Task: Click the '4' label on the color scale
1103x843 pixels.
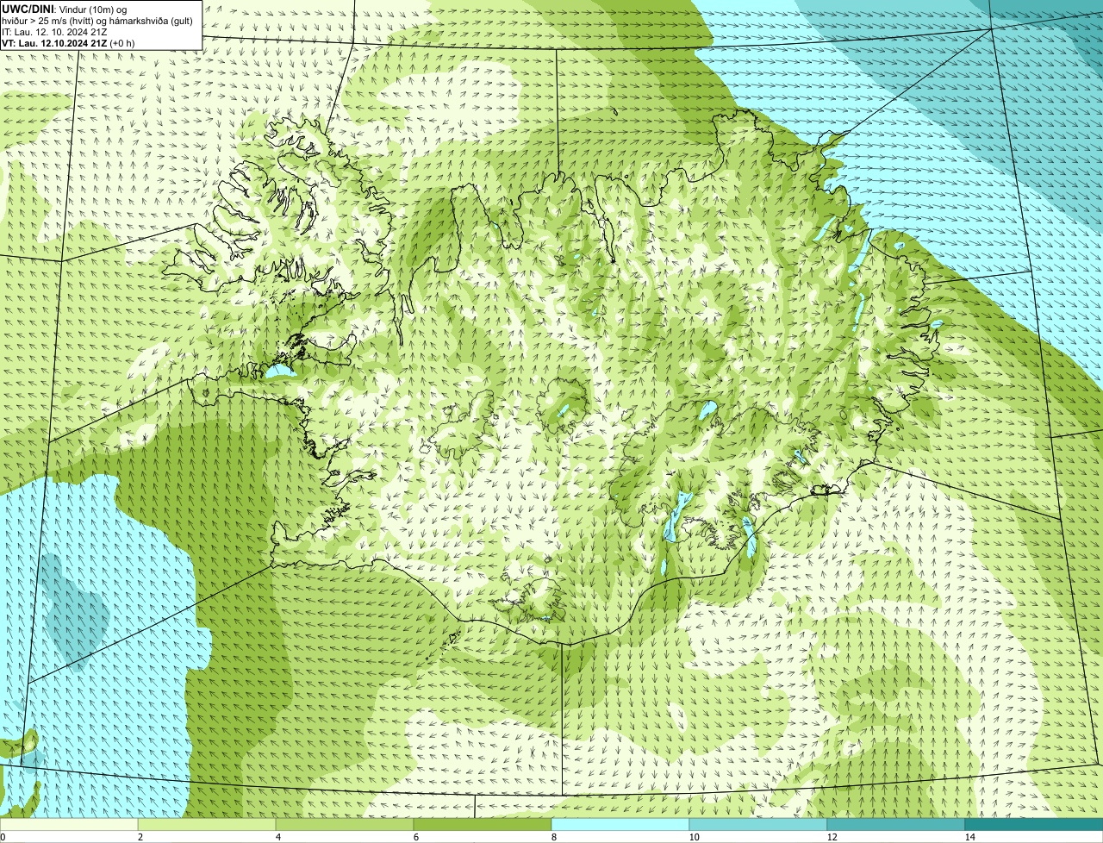Action: click(277, 837)
